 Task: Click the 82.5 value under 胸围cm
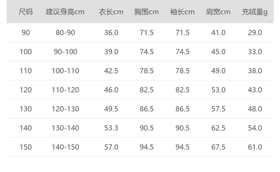coord(146,90)
